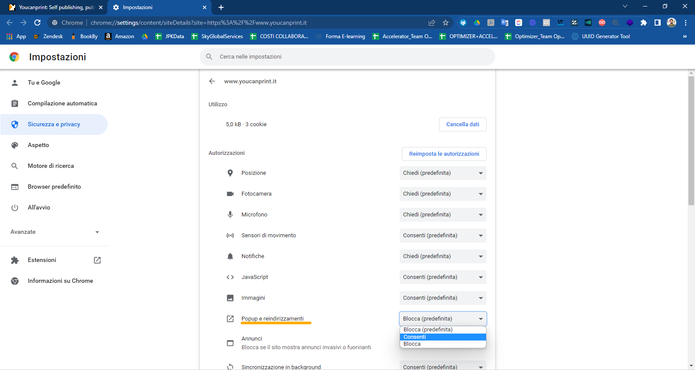This screenshot has width=695, height=370.
Task: Open the Amazon bookmark in bookmarks bar
Action: coord(120,36)
